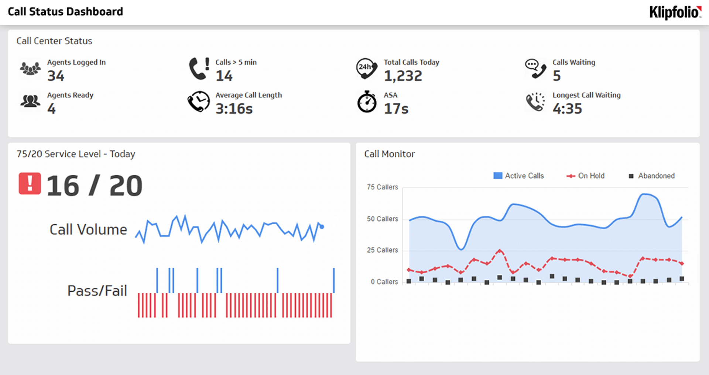Select the Longest Call Waiting icon

[535, 102]
